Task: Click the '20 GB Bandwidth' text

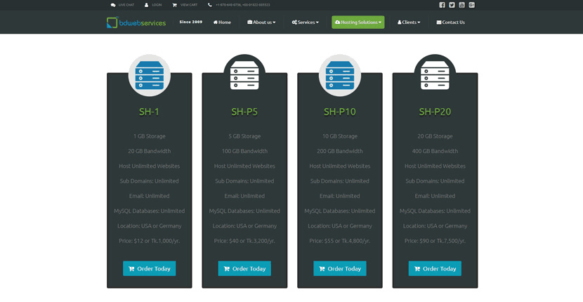Action: 150,151
